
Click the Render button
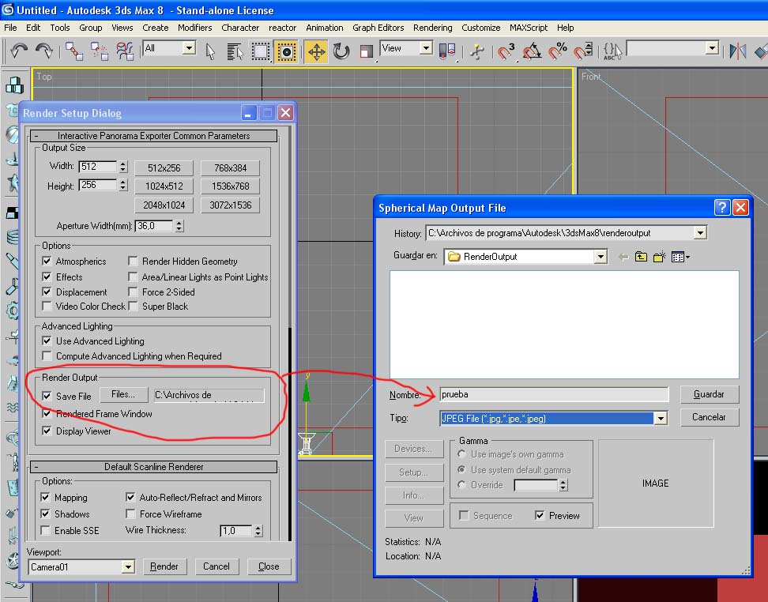point(164,566)
